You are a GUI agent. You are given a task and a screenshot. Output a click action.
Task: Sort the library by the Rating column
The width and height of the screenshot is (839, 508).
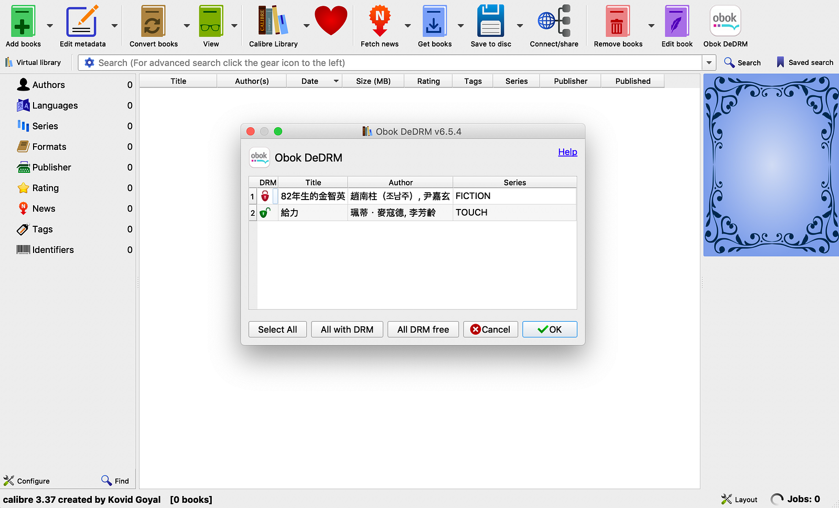(428, 81)
